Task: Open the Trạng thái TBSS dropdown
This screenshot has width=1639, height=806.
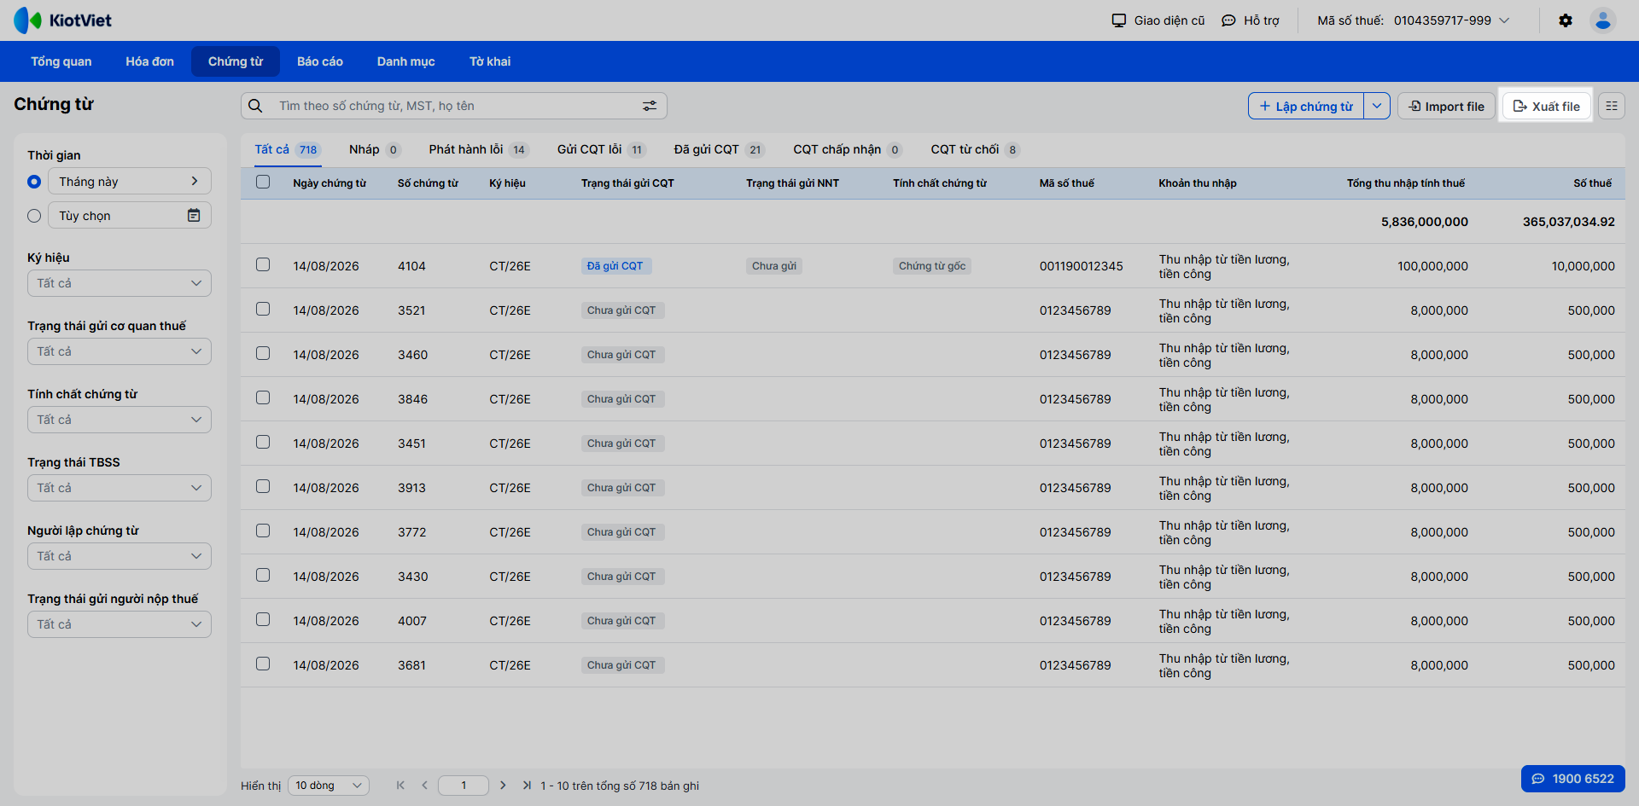Action: coord(120,488)
